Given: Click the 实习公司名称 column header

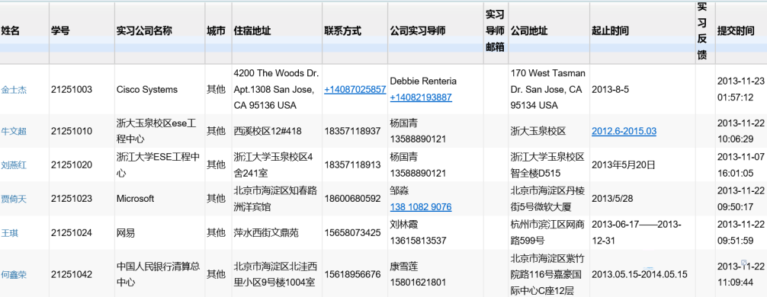Looking at the screenshot, I should (144, 30).
